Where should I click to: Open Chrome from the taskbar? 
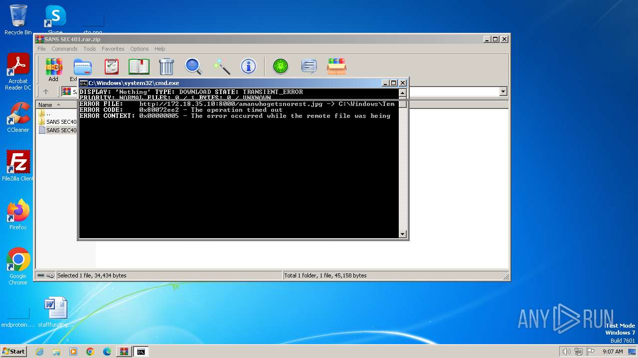(90, 352)
